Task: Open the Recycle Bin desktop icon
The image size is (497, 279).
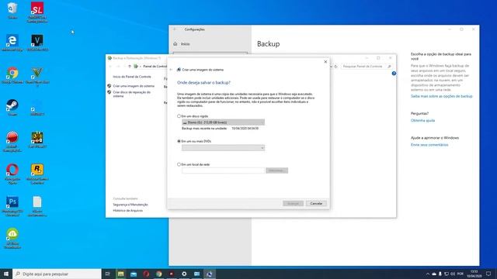Action: pyautogui.click(x=12, y=10)
